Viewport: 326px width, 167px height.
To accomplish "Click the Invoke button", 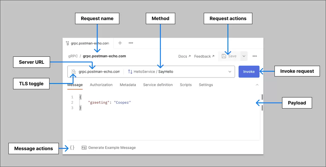I will coord(249,72).
